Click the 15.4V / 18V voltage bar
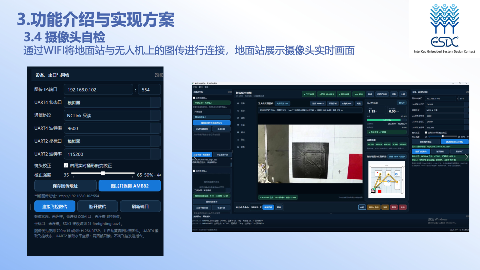 click(386, 120)
